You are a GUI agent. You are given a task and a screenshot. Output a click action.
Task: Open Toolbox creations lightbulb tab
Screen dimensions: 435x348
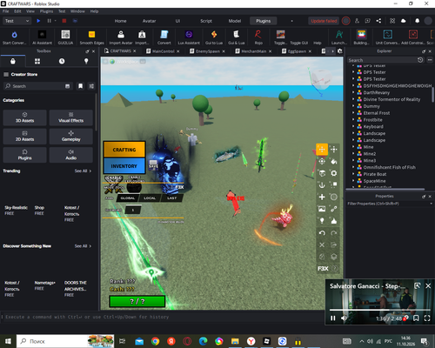click(x=86, y=61)
